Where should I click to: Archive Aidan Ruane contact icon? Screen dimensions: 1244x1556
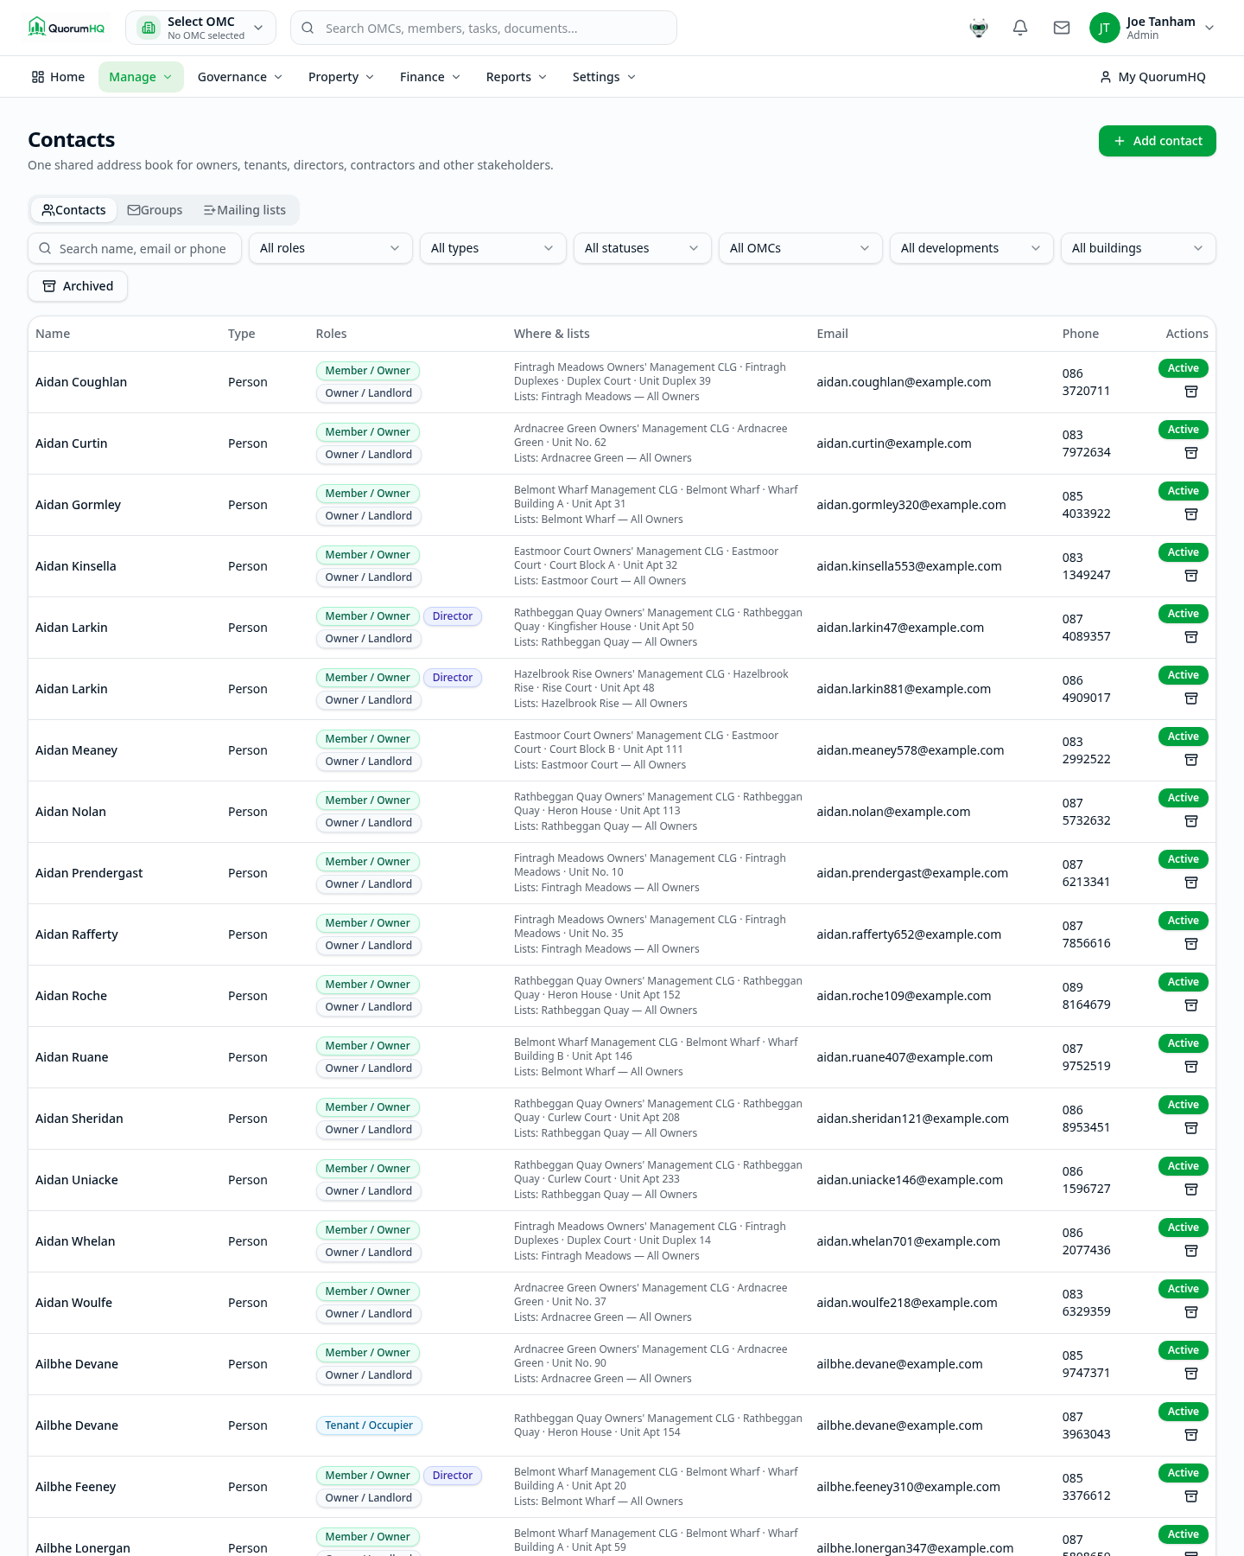click(x=1191, y=1067)
